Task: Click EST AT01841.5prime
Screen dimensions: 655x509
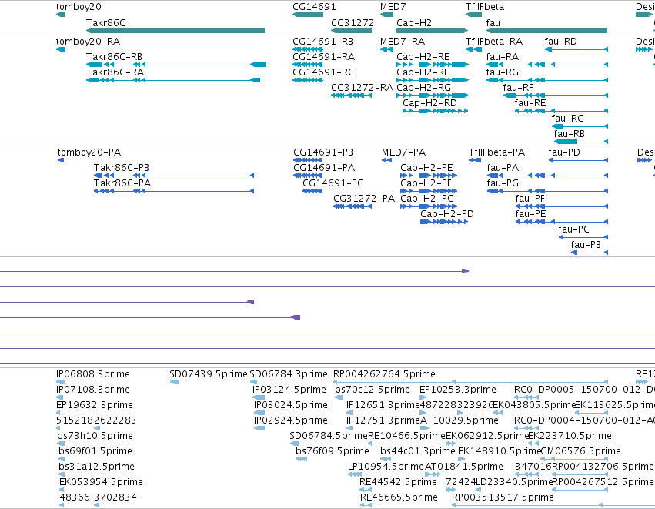Action: pyautogui.click(x=433, y=474)
